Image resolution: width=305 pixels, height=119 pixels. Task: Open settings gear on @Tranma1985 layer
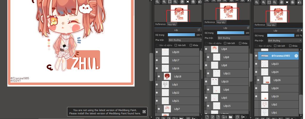296,56
